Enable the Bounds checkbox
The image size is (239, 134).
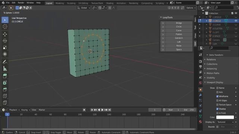(217, 127)
